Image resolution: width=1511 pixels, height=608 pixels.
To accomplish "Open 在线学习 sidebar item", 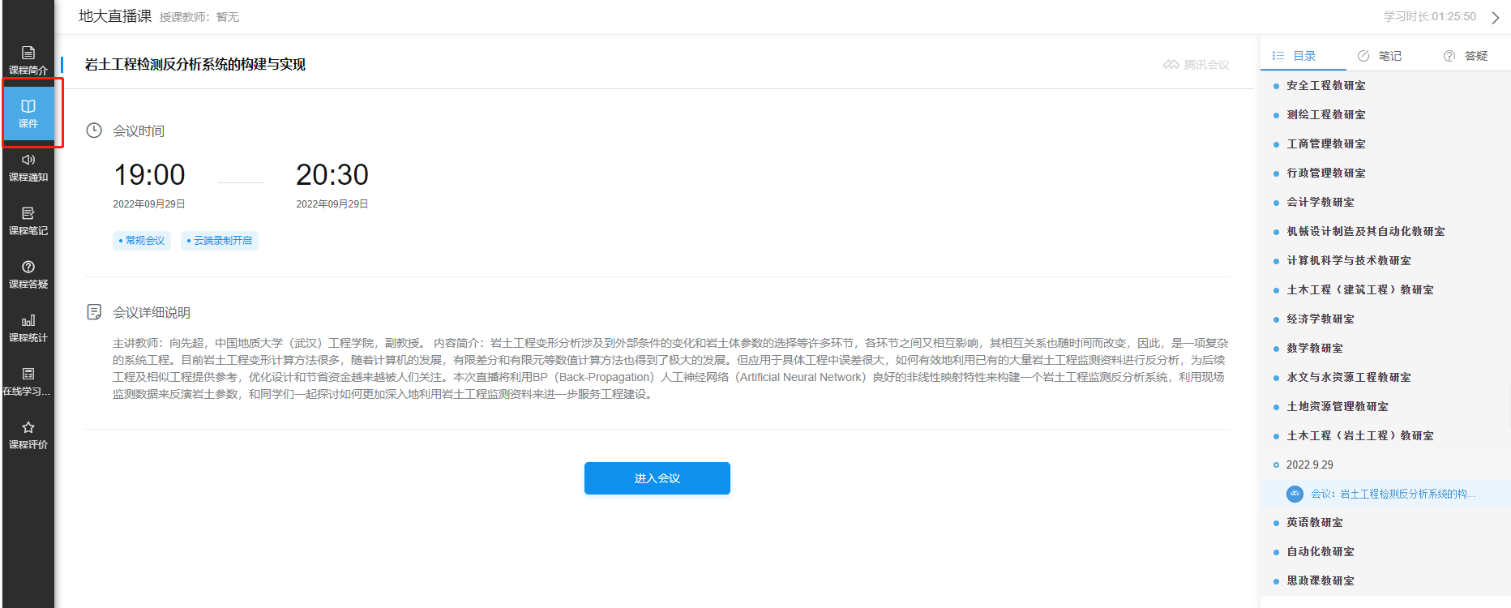I will pyautogui.click(x=28, y=381).
